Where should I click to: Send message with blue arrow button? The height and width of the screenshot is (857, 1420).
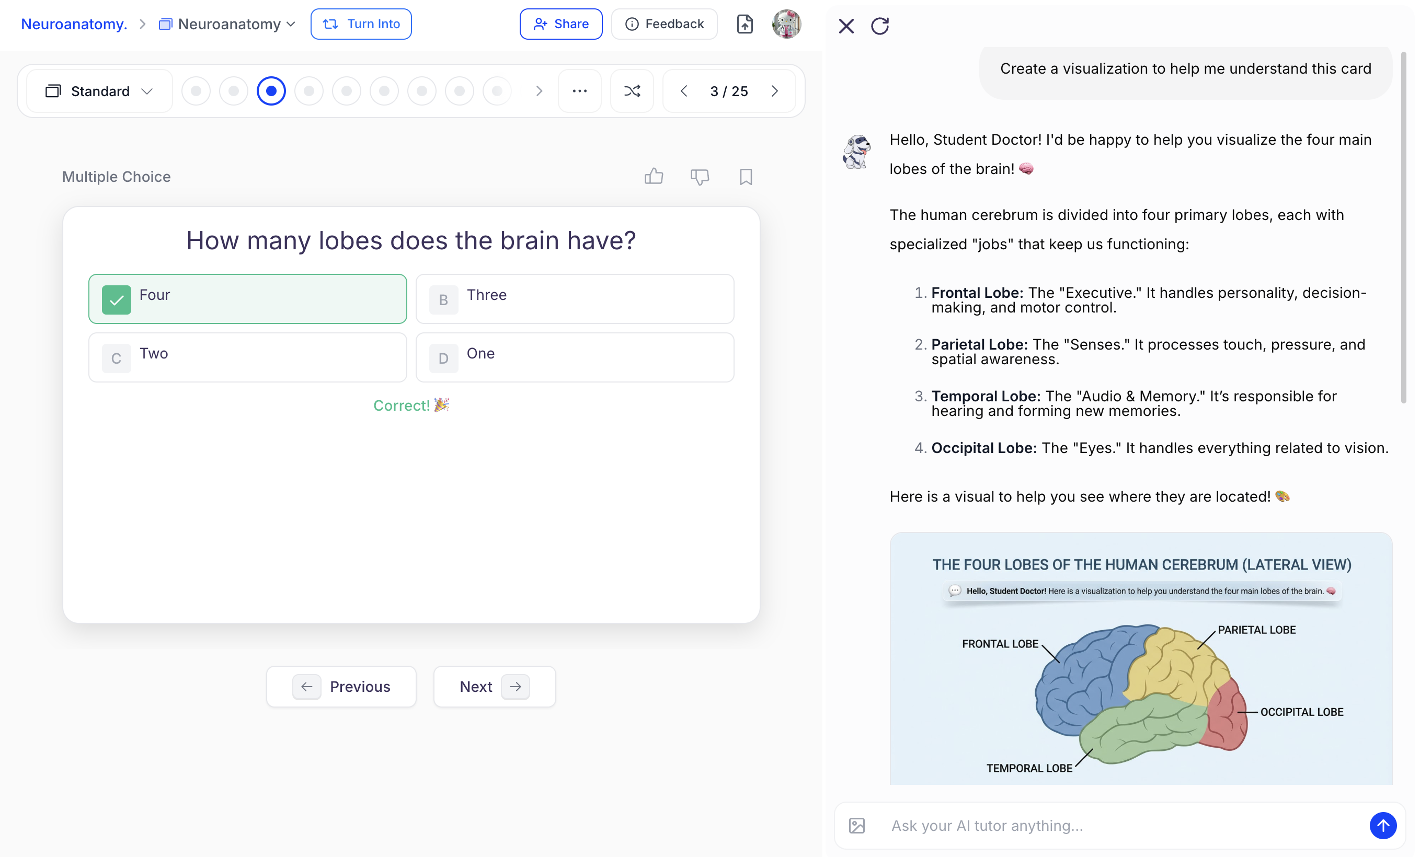[1382, 825]
